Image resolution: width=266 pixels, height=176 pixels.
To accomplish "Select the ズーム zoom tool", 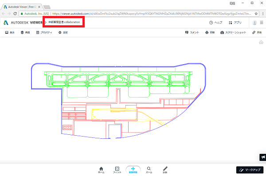I will (149, 170).
